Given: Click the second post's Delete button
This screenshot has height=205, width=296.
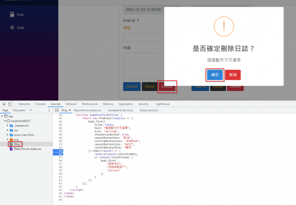Looking at the screenshot, I should (235, 88).
